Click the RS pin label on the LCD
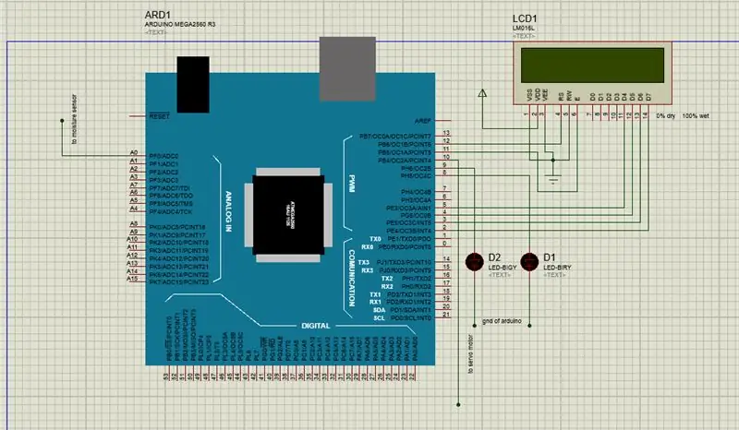The width and height of the screenshot is (739, 430). 561,97
